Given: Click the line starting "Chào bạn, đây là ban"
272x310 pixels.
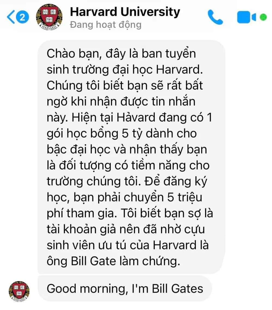Looking at the screenshot, I should 121,53.
